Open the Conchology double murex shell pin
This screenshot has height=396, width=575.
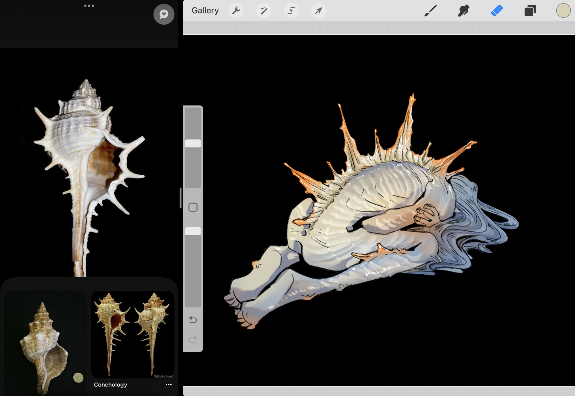pyautogui.click(x=133, y=334)
